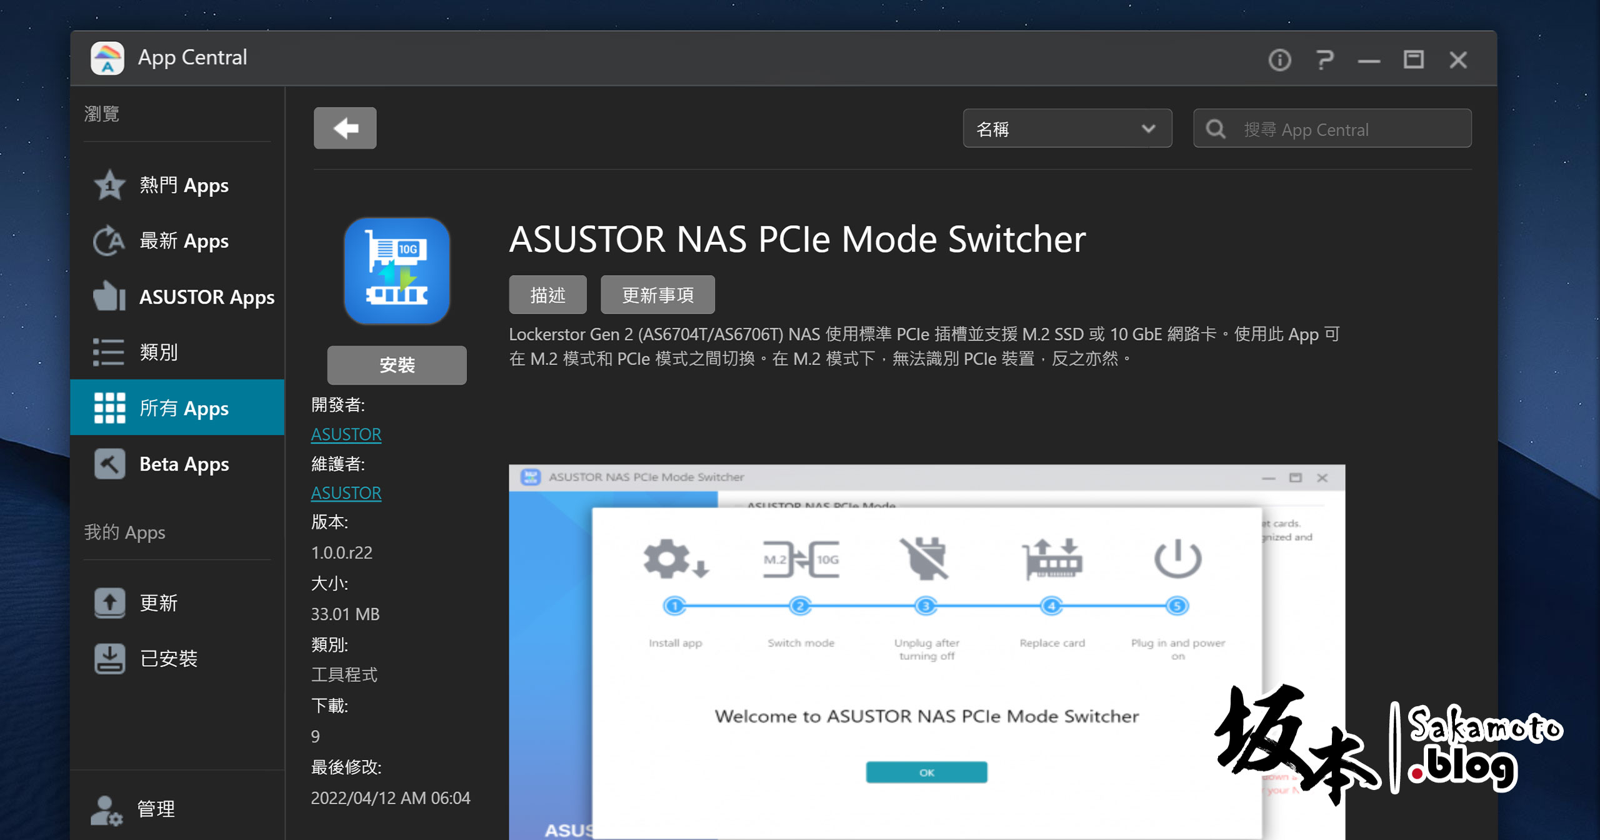
Task: Open Beta Apps hammer icon
Action: 109,464
